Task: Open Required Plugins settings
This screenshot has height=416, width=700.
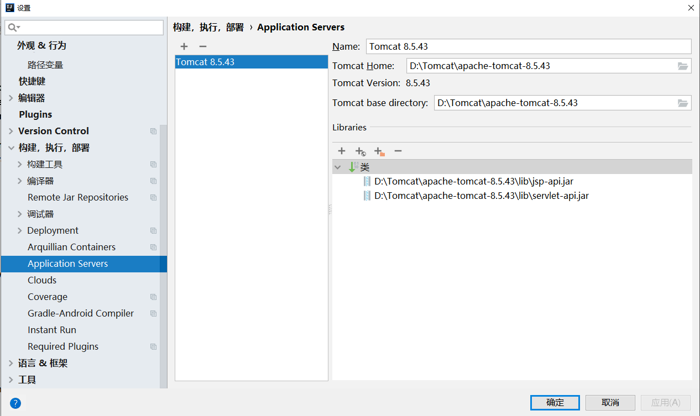Action: (x=63, y=346)
